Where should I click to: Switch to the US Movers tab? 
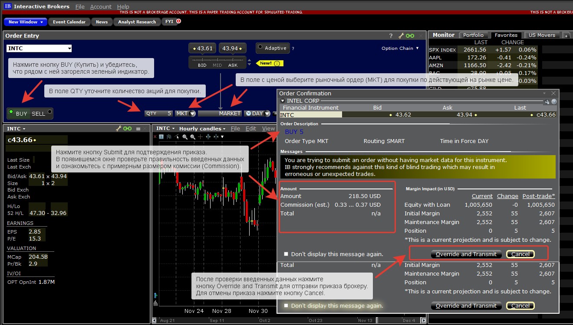pyautogui.click(x=542, y=35)
